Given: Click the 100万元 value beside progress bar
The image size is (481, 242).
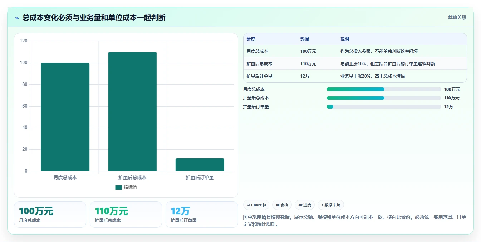Looking at the screenshot, I should [452, 89].
